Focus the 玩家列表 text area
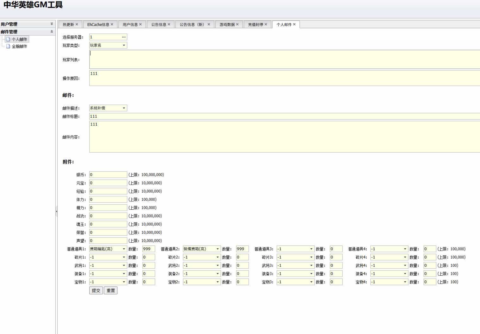The image size is (480, 334). 285,59
